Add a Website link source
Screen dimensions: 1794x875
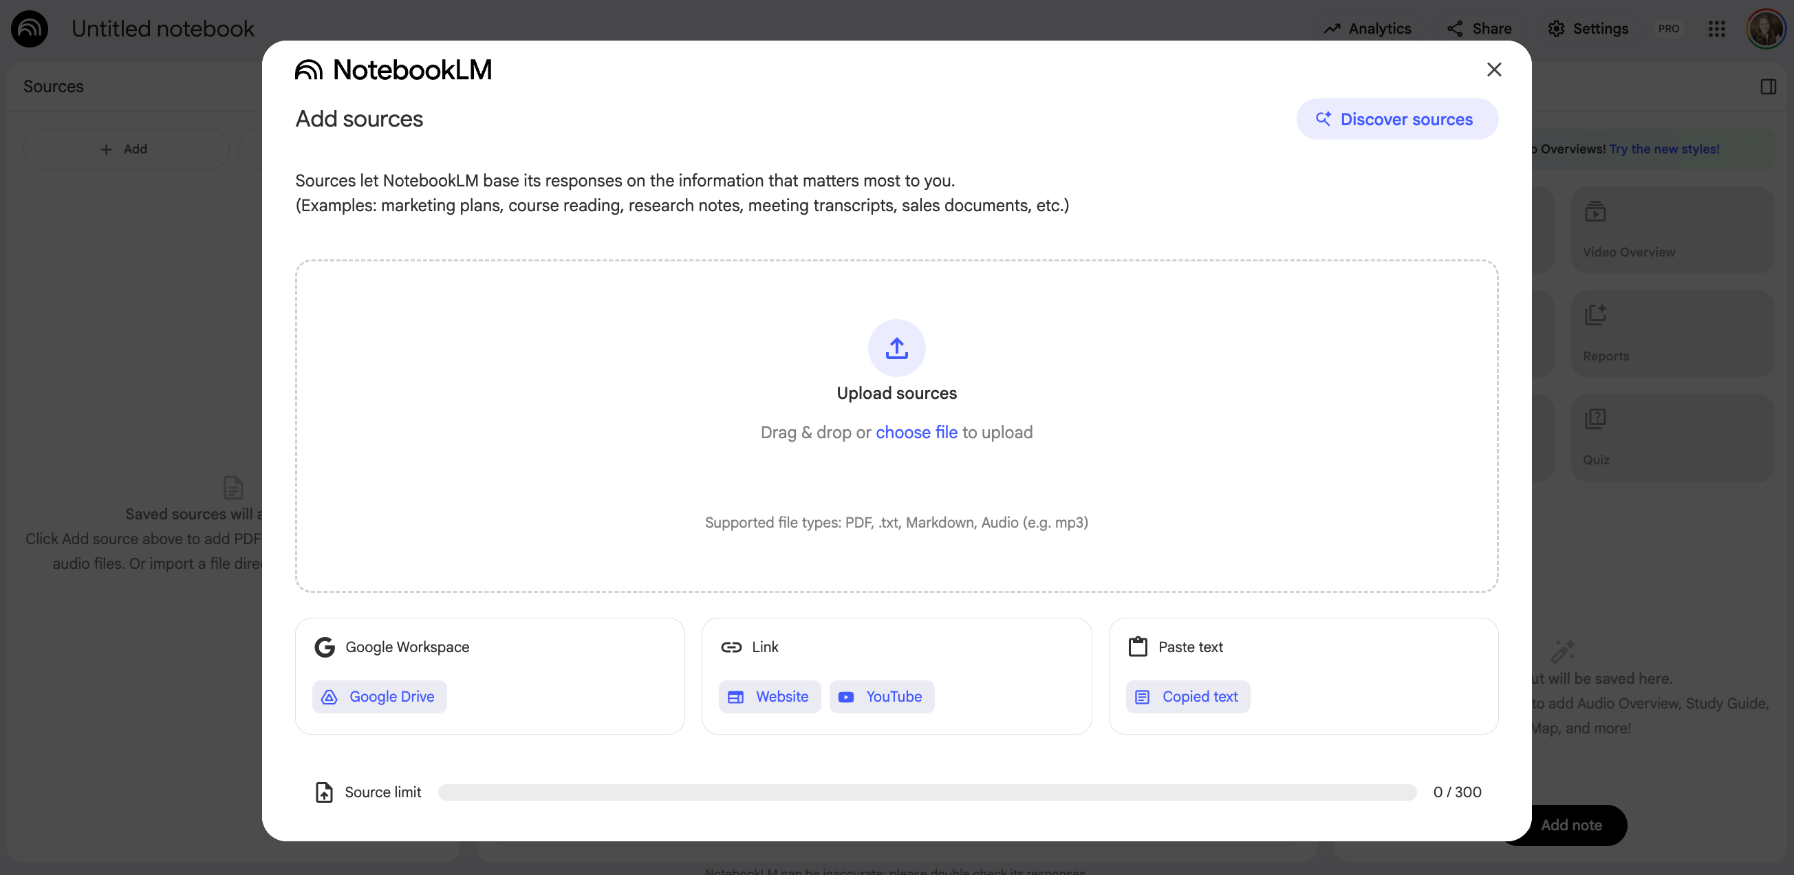[x=769, y=697]
